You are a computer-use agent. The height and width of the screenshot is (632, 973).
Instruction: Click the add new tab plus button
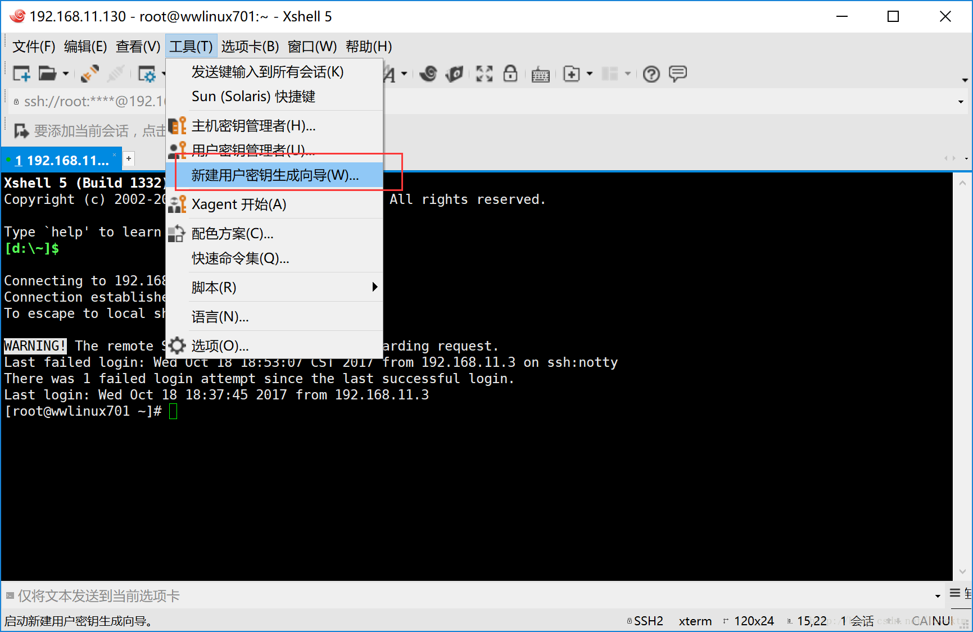coord(129,159)
